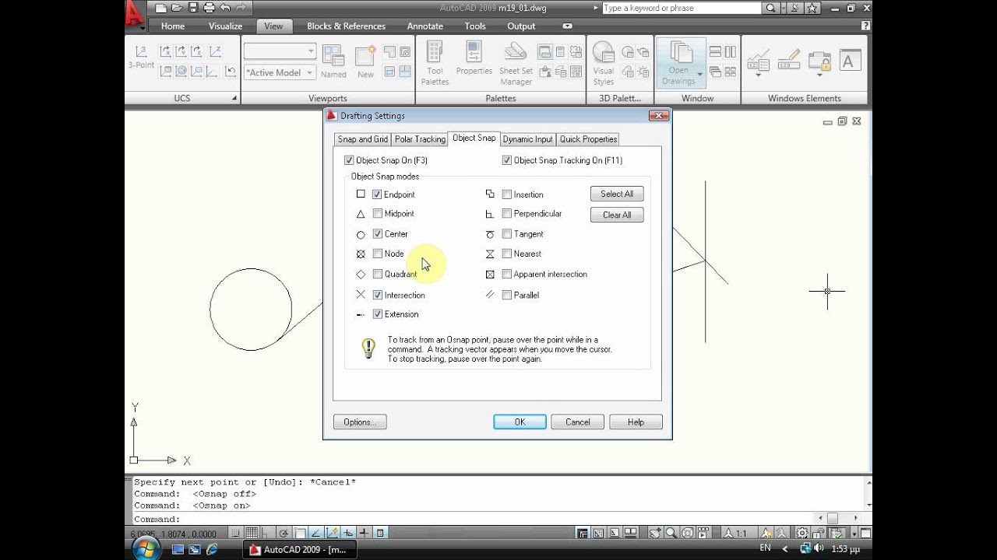The width and height of the screenshot is (997, 560).
Task: Open the Favorites star icon
Action: click(x=812, y=8)
